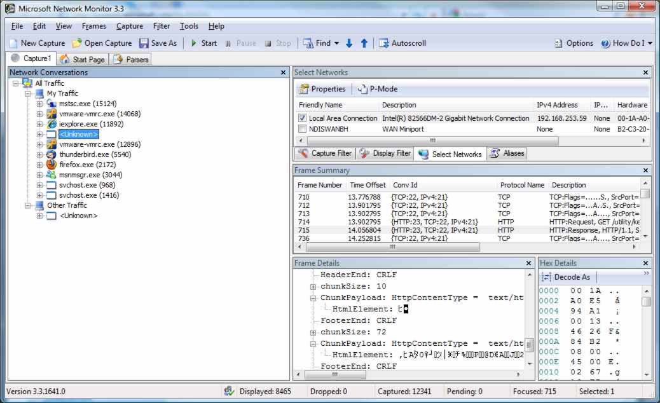This screenshot has width=660, height=403.
Task: Click the Find binoculars icon
Action: (x=308, y=43)
